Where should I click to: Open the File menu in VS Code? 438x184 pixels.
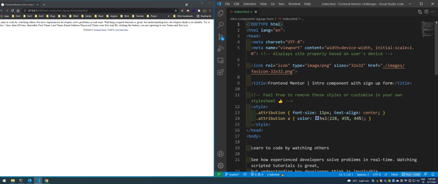(x=227, y=4)
